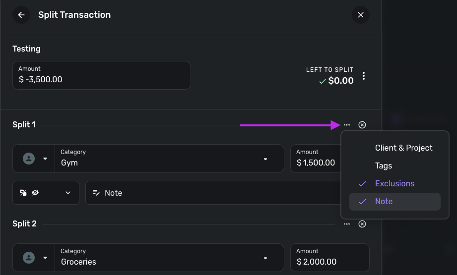Image resolution: width=457 pixels, height=275 pixels.
Task: Remove Split 1 with circled X icon
Action: click(362, 125)
